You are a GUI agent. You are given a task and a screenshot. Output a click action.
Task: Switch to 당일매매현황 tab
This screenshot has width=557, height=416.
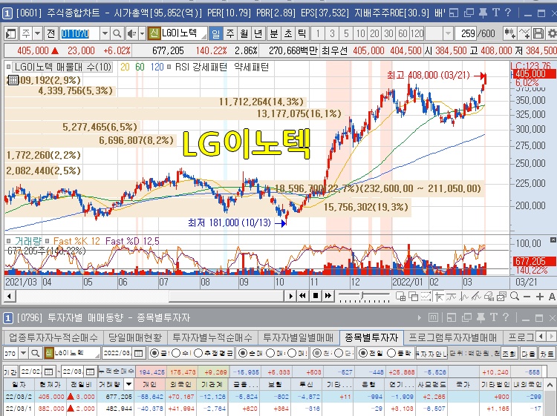pos(135,337)
